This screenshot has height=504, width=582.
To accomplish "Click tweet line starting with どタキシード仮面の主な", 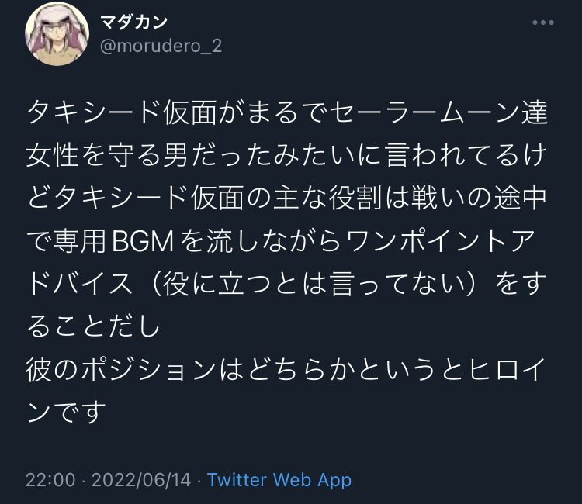I will 287,198.
